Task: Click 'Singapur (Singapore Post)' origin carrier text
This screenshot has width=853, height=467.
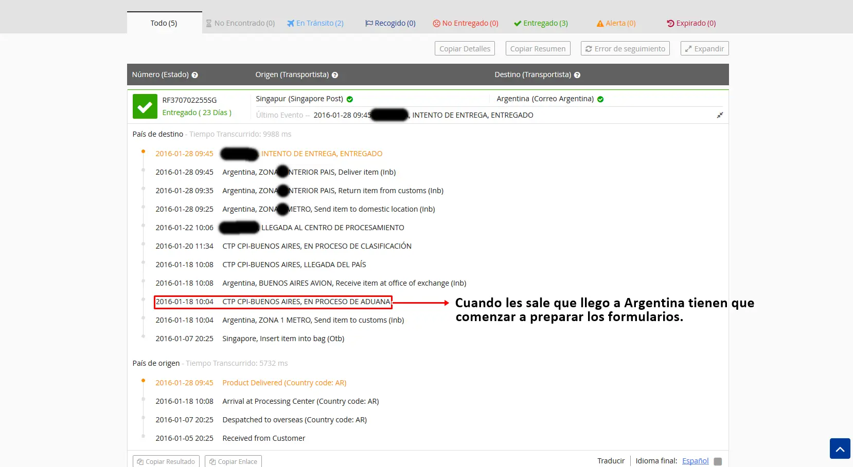Action: click(299, 99)
